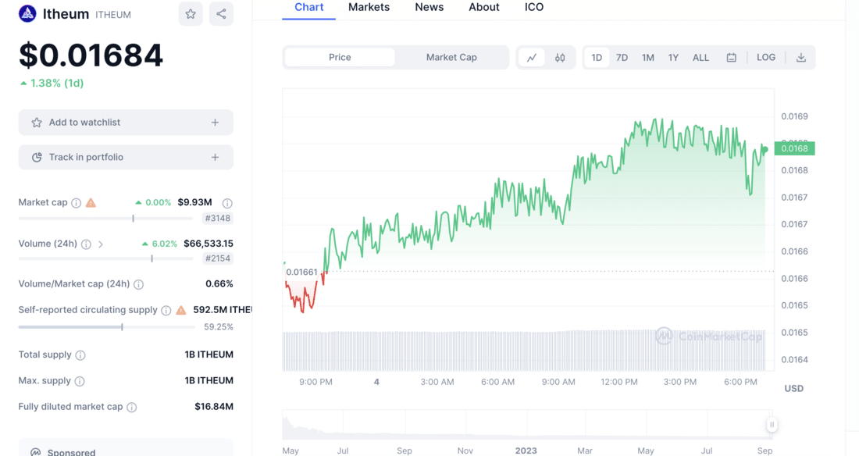Click the volume rank progress bar
Viewport: 859px width, 456px height.
pos(105,258)
